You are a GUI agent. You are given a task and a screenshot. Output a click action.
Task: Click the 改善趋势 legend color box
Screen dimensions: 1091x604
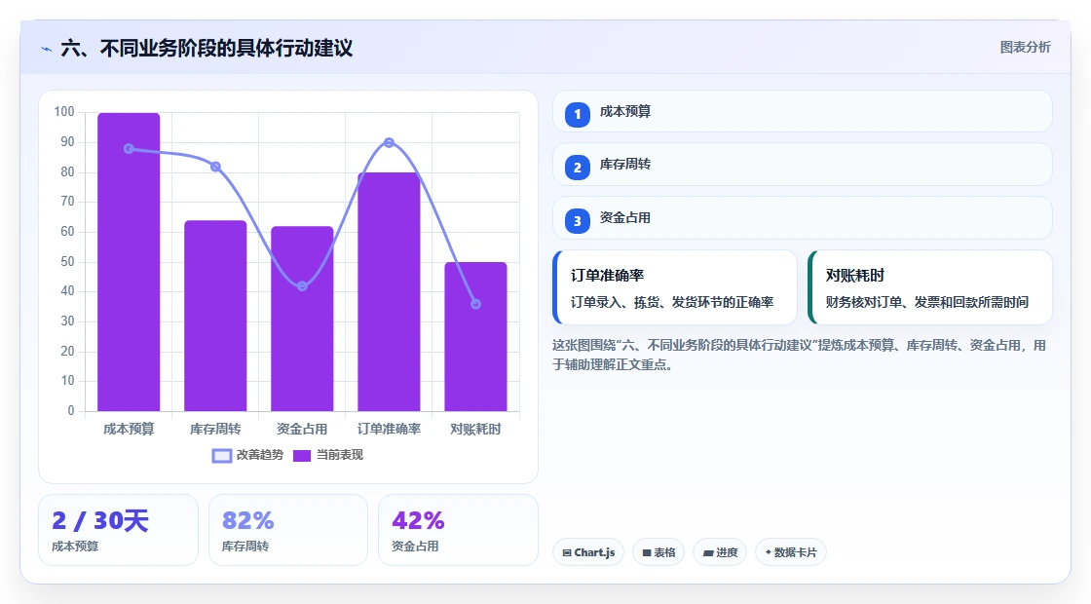221,456
